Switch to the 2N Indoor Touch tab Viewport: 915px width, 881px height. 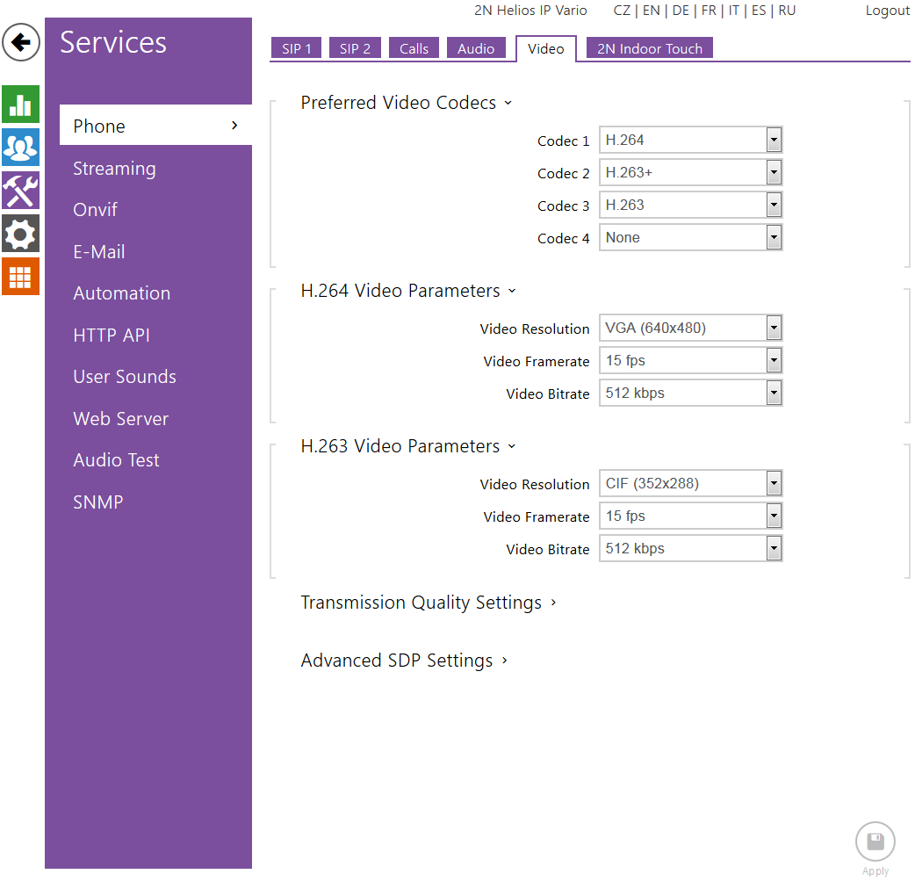tap(650, 49)
